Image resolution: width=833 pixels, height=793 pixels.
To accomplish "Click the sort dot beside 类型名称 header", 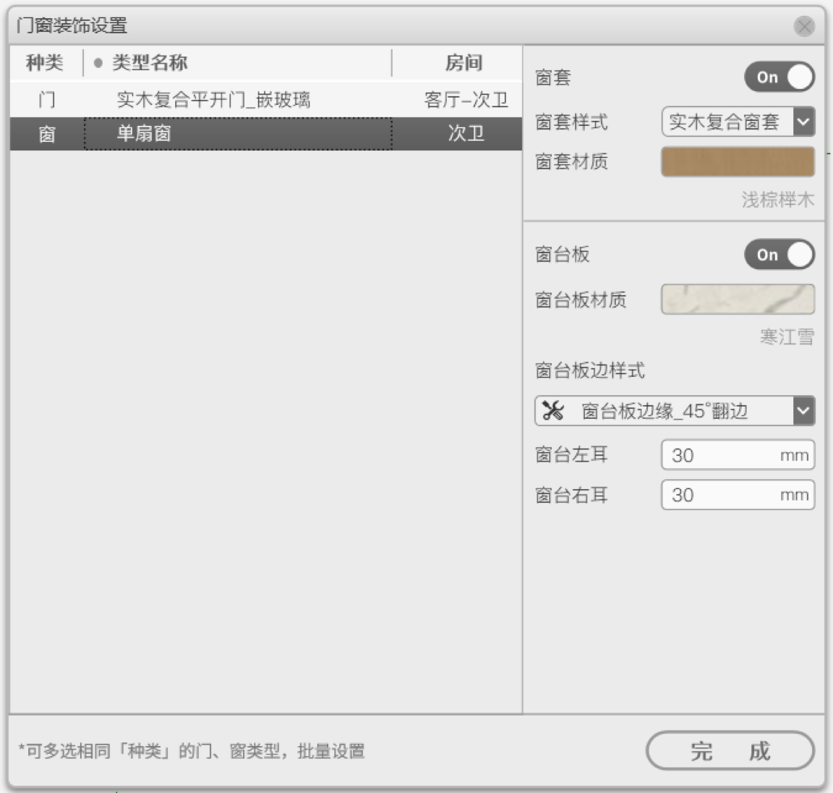I will [x=98, y=63].
